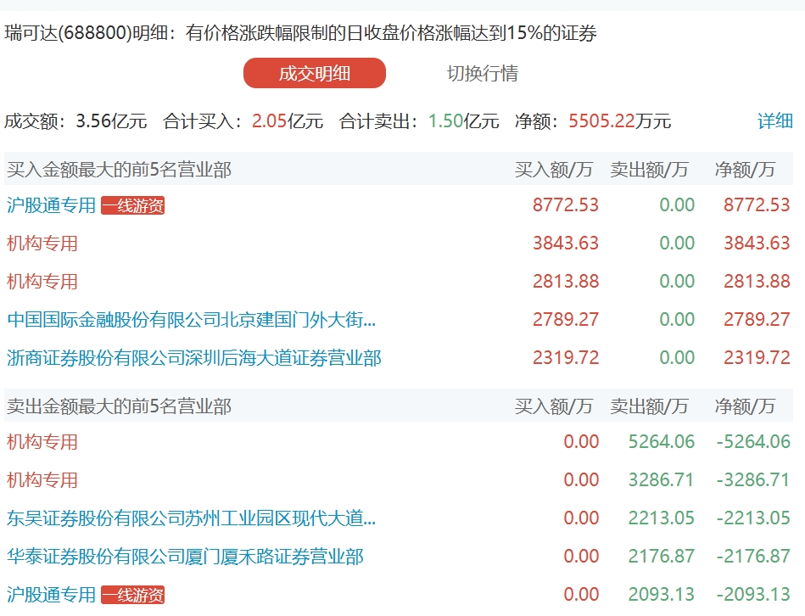Click the 卖出金额最大的前5名营业部 header

coord(119,406)
